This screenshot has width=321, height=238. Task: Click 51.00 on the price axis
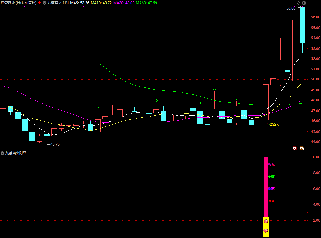coord(315,69)
